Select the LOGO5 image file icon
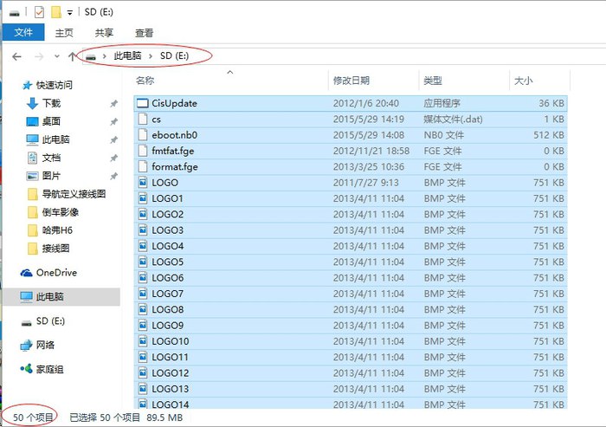This screenshot has height=427, width=606. coord(143,262)
